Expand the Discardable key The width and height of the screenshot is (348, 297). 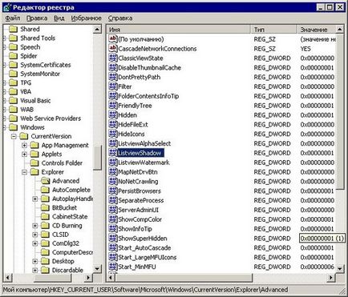point(35,271)
